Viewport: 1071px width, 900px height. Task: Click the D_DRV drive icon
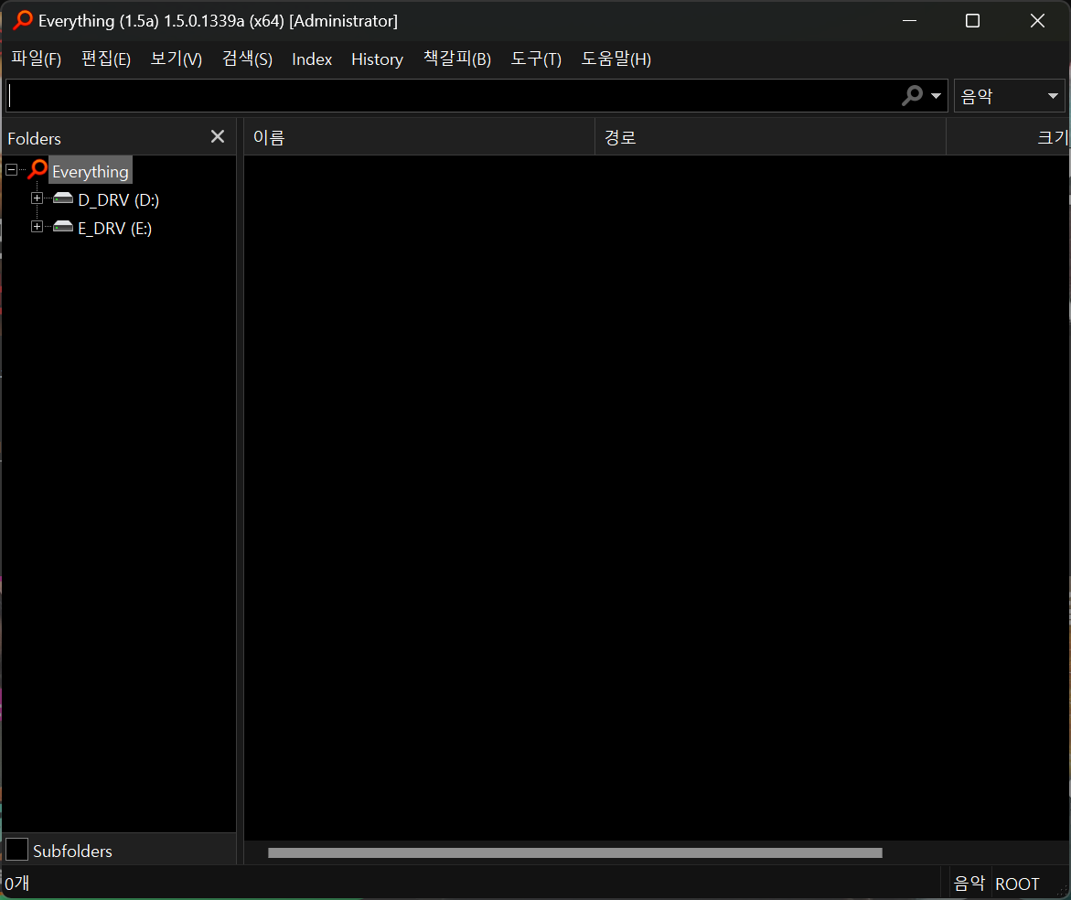[x=63, y=198]
